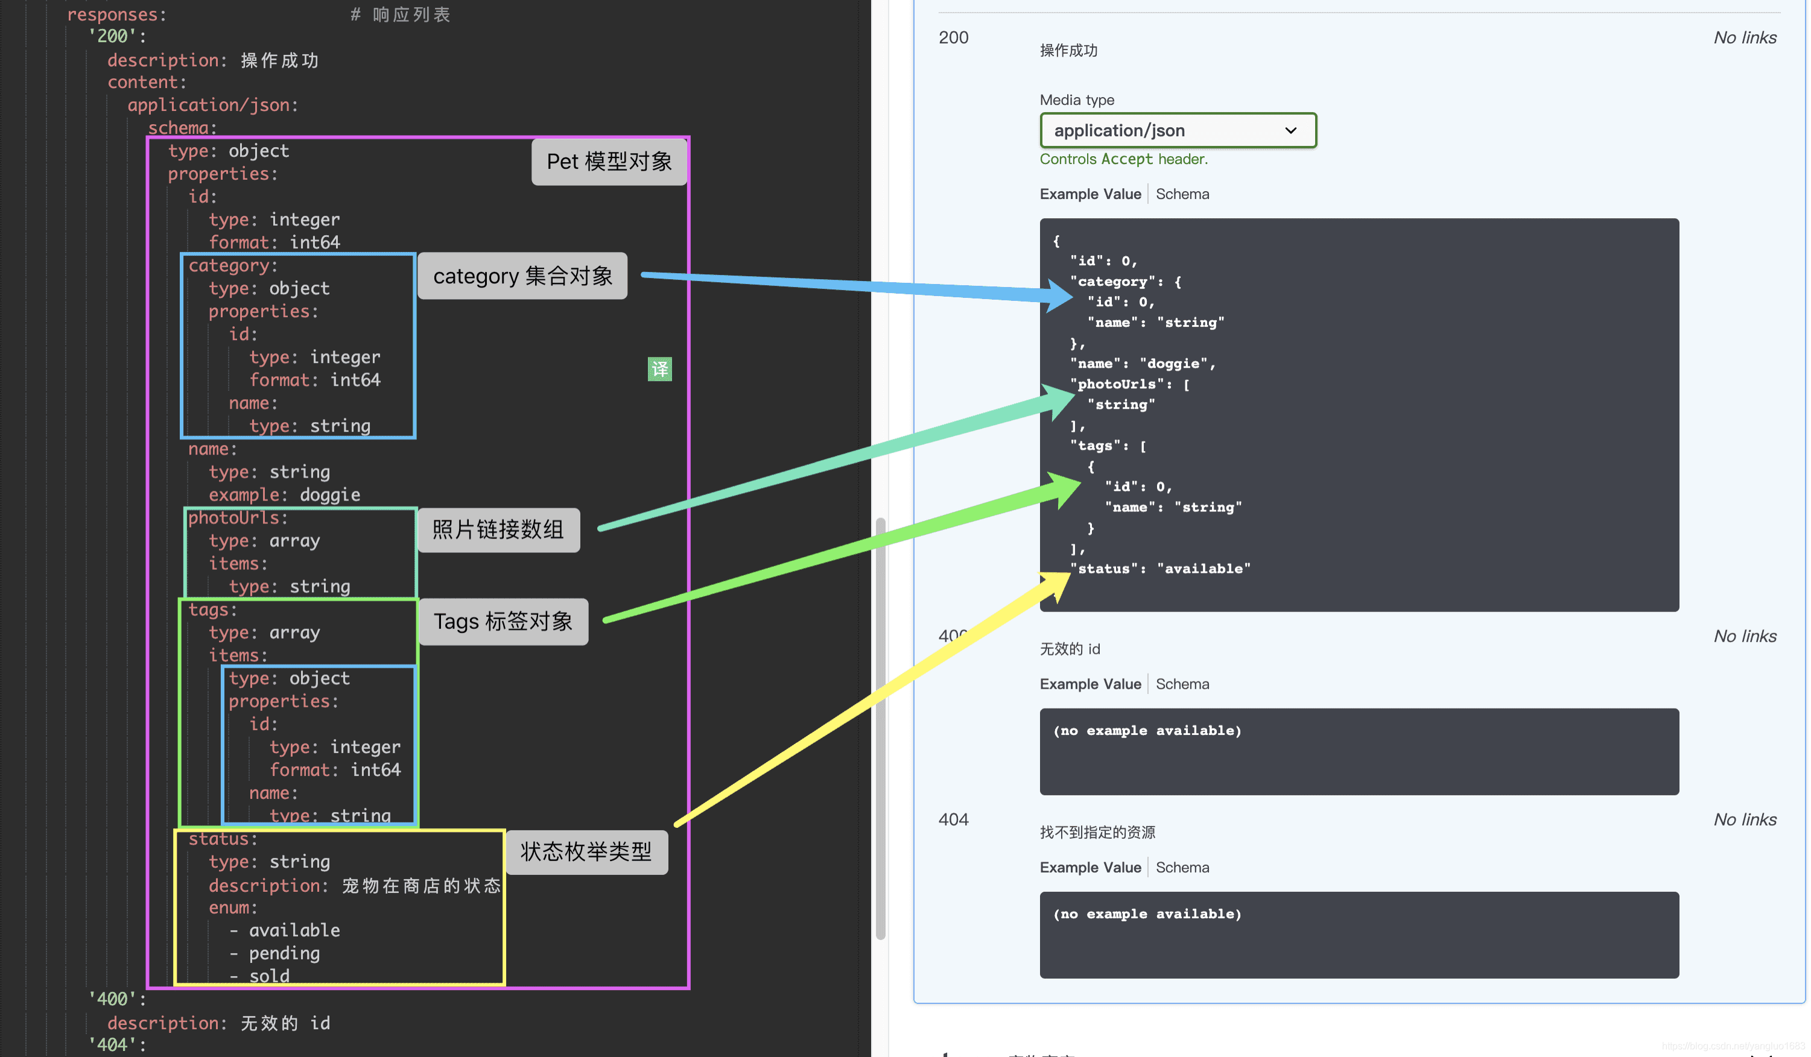Select Example Value tab under 200 response

click(1089, 194)
